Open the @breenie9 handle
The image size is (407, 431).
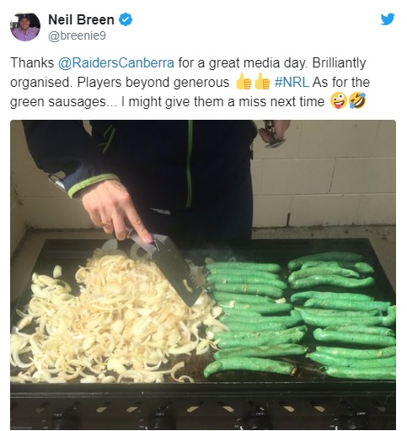tap(77, 35)
